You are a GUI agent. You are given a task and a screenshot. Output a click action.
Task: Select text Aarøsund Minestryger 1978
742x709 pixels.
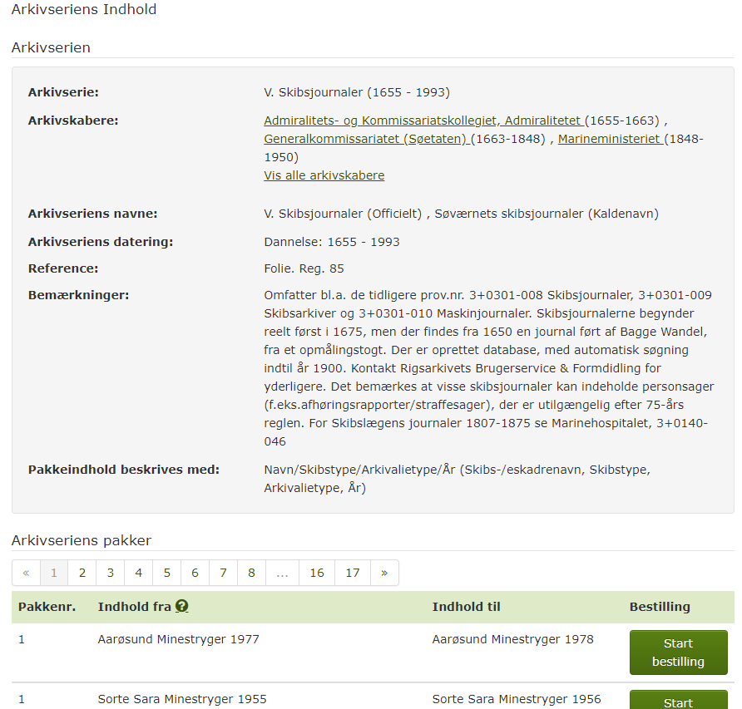click(x=512, y=639)
